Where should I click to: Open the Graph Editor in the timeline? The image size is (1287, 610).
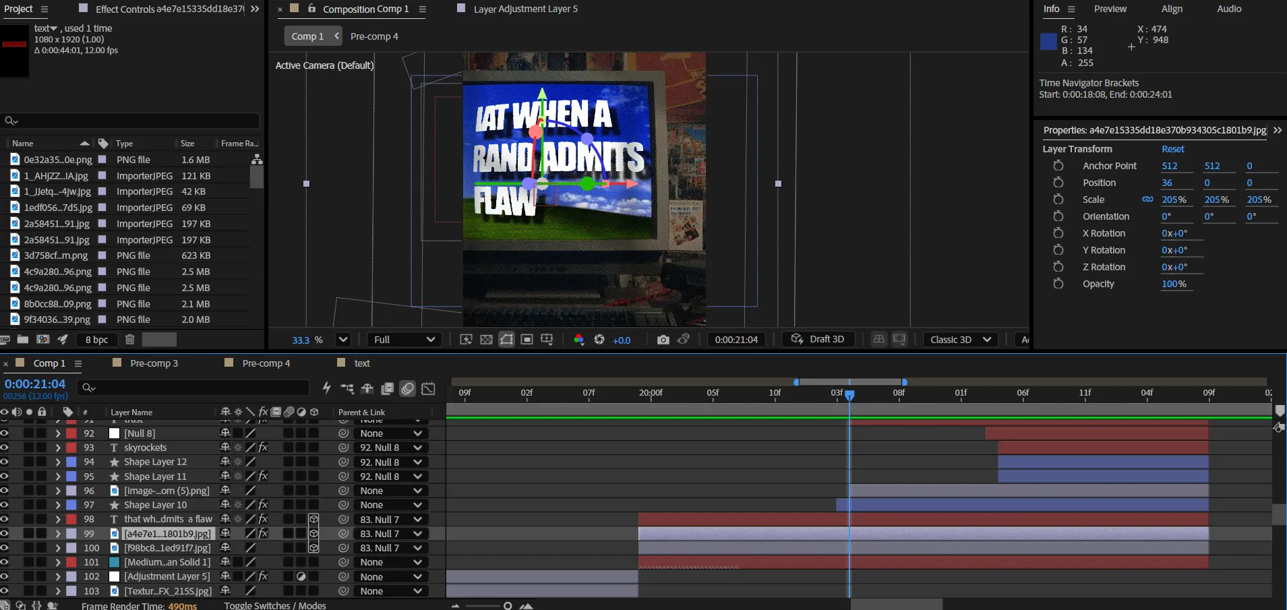(x=428, y=388)
